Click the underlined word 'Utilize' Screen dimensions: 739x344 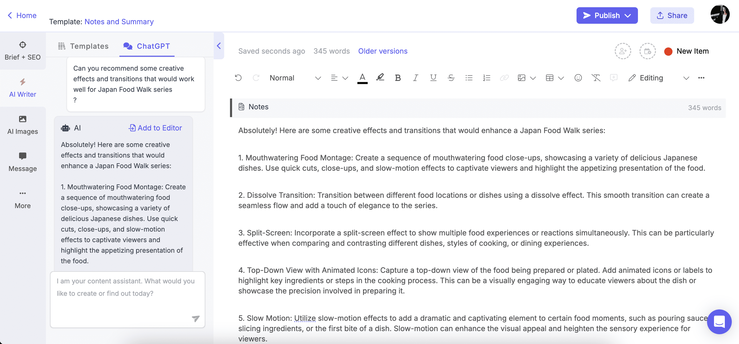[305, 318]
